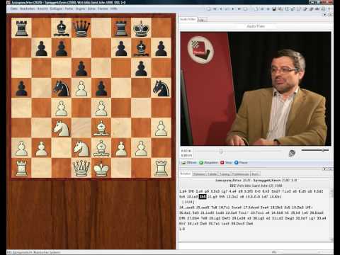Open the Einfügen menu

point(57,8)
